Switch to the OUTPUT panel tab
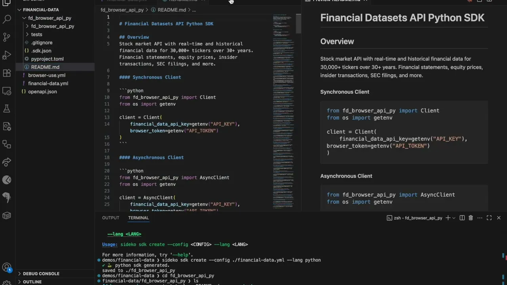The height and width of the screenshot is (285, 507). (x=111, y=218)
